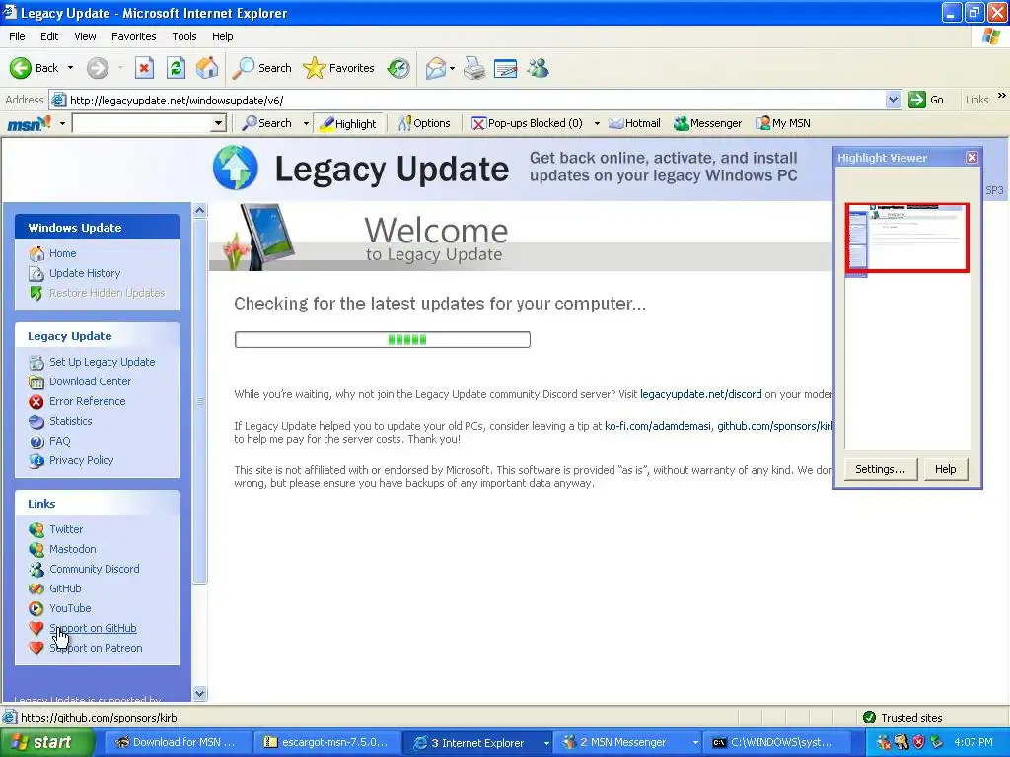Image resolution: width=1010 pixels, height=757 pixels.
Task: Open the Edit menu
Action: point(49,36)
